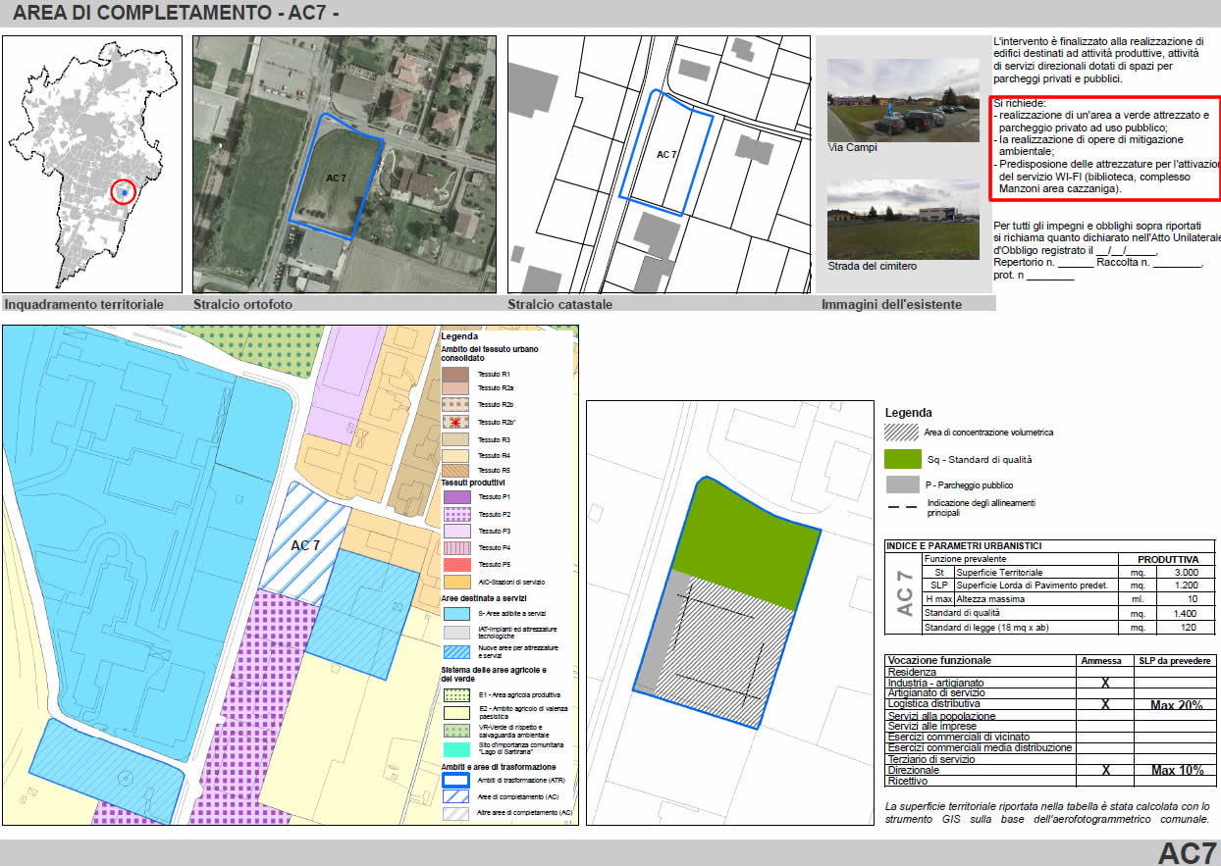Open the Via Campi photo
The height and width of the screenshot is (866, 1221).
click(903, 101)
